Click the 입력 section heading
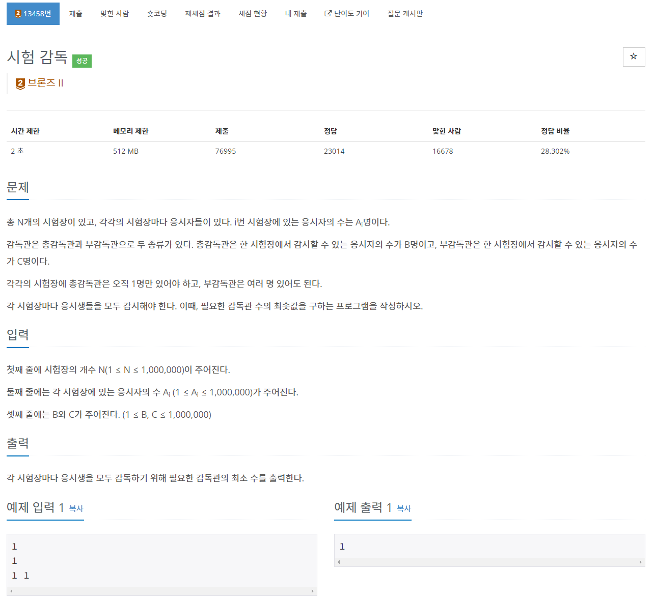The width and height of the screenshot is (654, 601). [x=18, y=335]
